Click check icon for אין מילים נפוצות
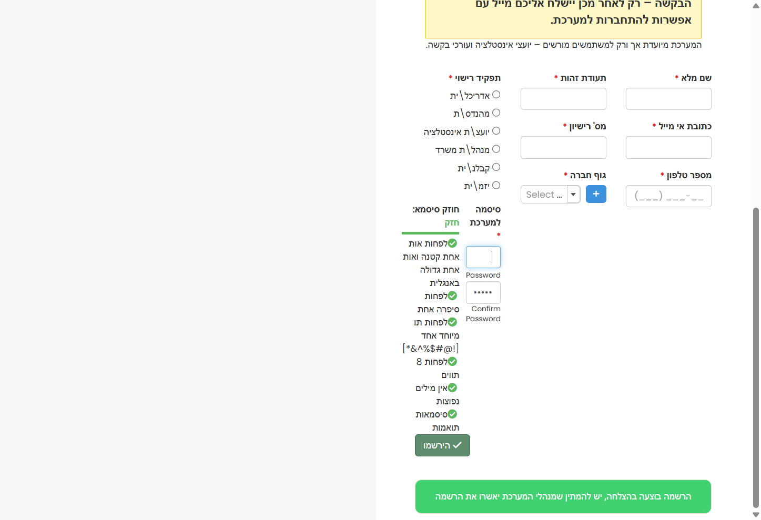This screenshot has width=761, height=520. point(452,388)
